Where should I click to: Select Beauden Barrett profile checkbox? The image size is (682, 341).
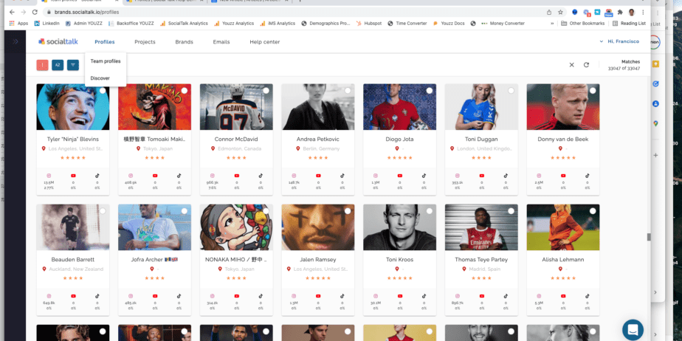tap(102, 211)
